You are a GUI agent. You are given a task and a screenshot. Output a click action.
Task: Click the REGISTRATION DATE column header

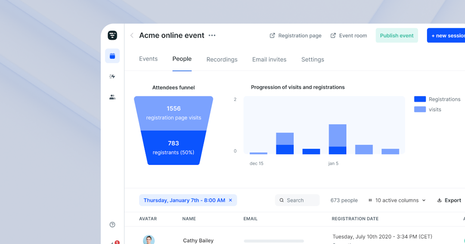tap(355, 219)
